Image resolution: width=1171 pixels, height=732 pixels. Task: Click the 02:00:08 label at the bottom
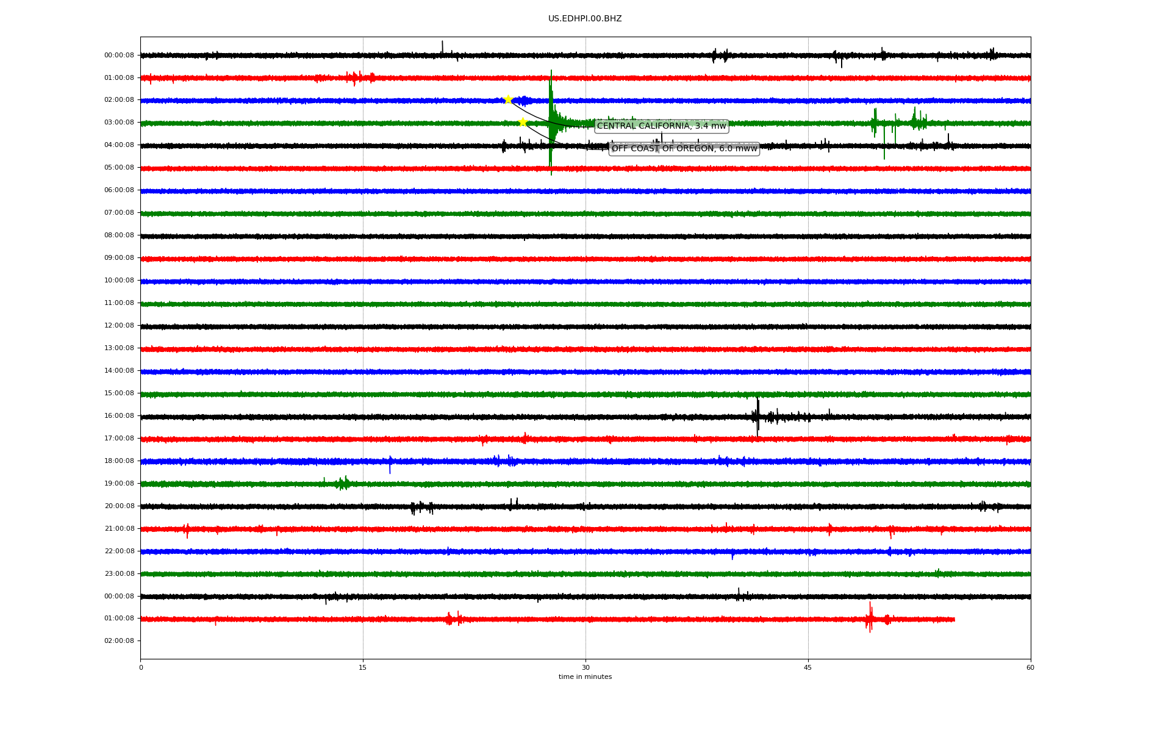(x=119, y=641)
